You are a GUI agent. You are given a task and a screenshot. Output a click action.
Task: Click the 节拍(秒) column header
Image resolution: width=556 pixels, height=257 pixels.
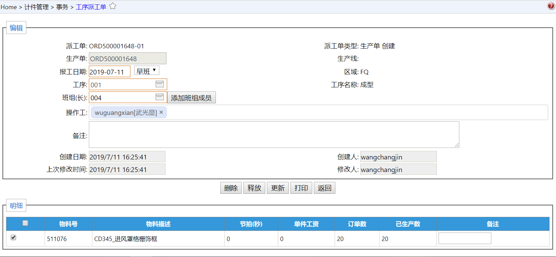(251, 224)
